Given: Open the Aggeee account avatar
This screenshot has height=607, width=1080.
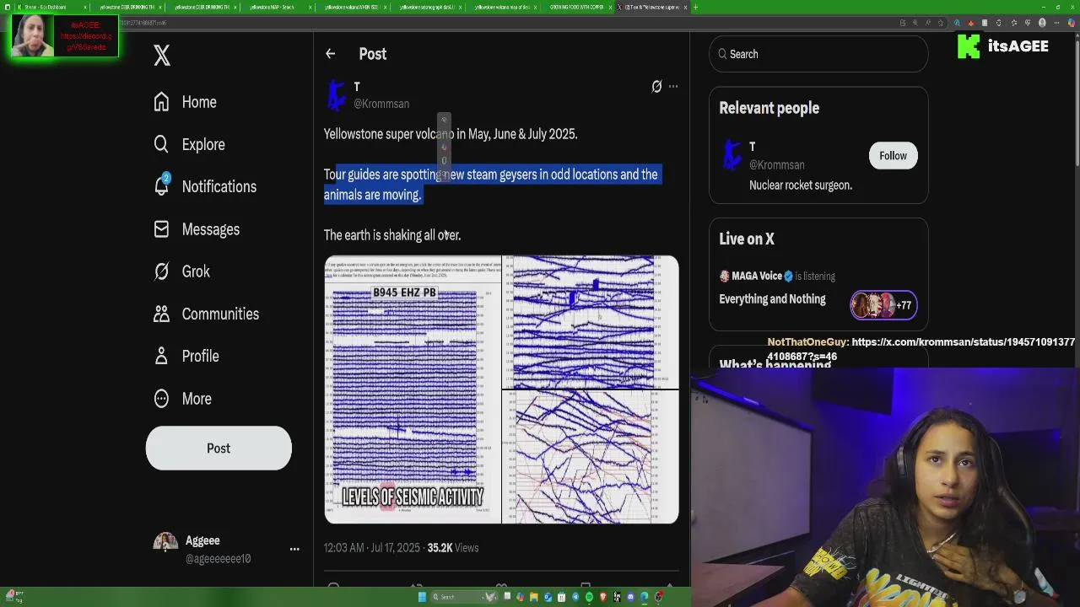Looking at the screenshot, I should click(x=165, y=542).
